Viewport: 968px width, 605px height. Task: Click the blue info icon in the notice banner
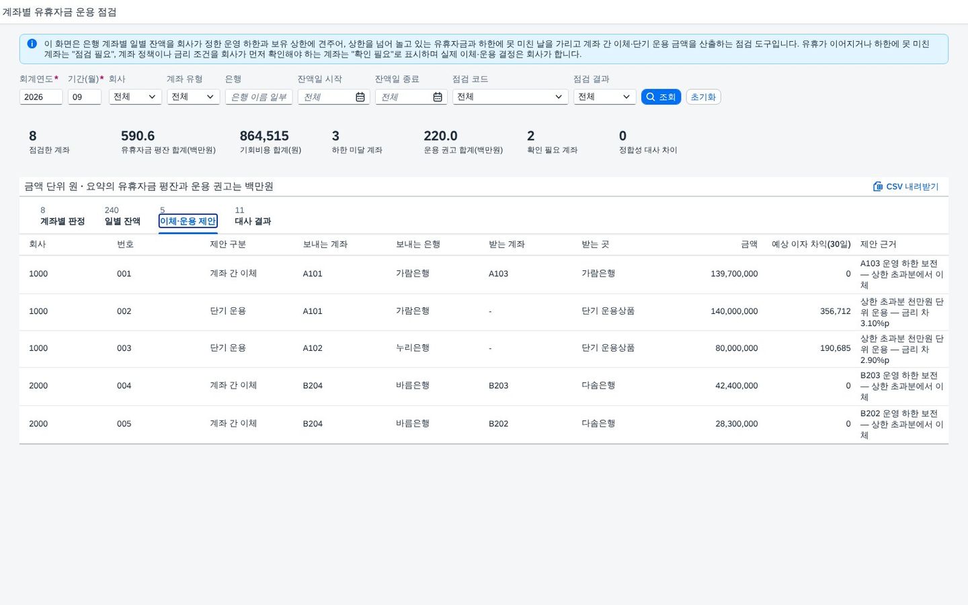(32, 44)
